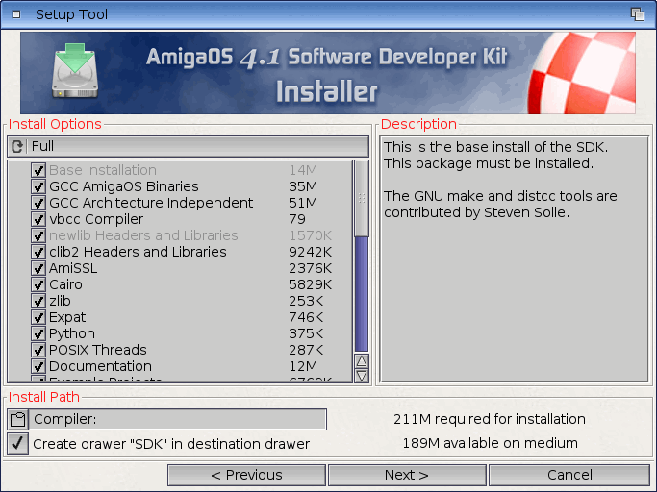Click the Setup Tool title bar

click(x=329, y=14)
